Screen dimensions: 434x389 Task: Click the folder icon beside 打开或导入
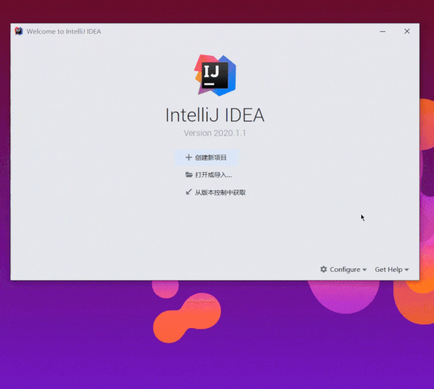point(189,174)
